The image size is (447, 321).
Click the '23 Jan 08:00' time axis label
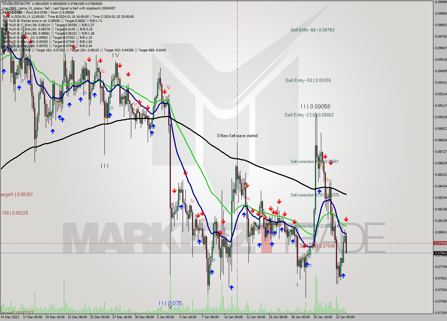tap(345, 317)
